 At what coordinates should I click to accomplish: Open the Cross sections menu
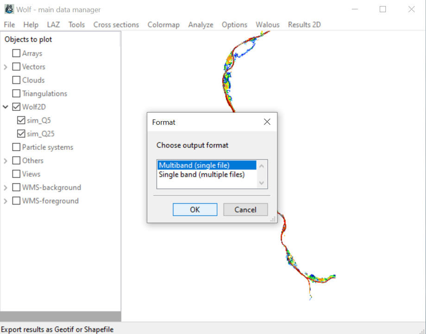tap(116, 25)
